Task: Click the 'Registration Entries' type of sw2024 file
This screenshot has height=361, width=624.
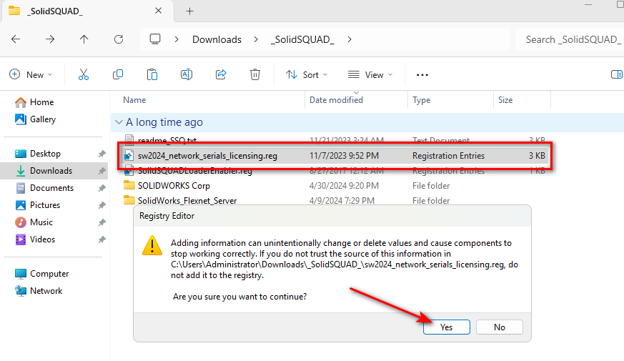Action: pyautogui.click(x=448, y=156)
